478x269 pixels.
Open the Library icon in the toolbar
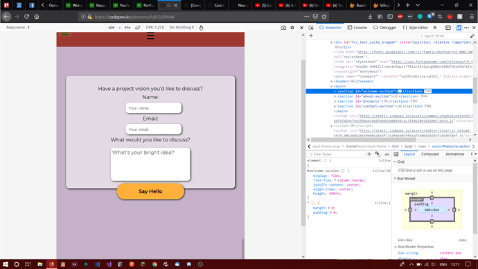[380, 17]
